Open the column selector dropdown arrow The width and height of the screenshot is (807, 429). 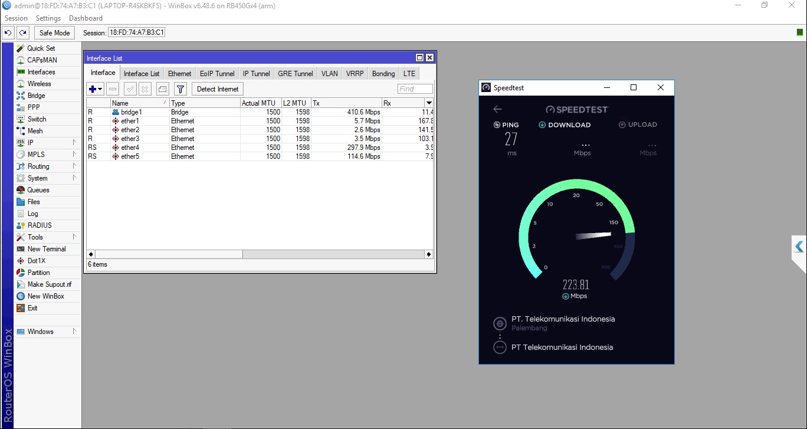click(x=429, y=103)
